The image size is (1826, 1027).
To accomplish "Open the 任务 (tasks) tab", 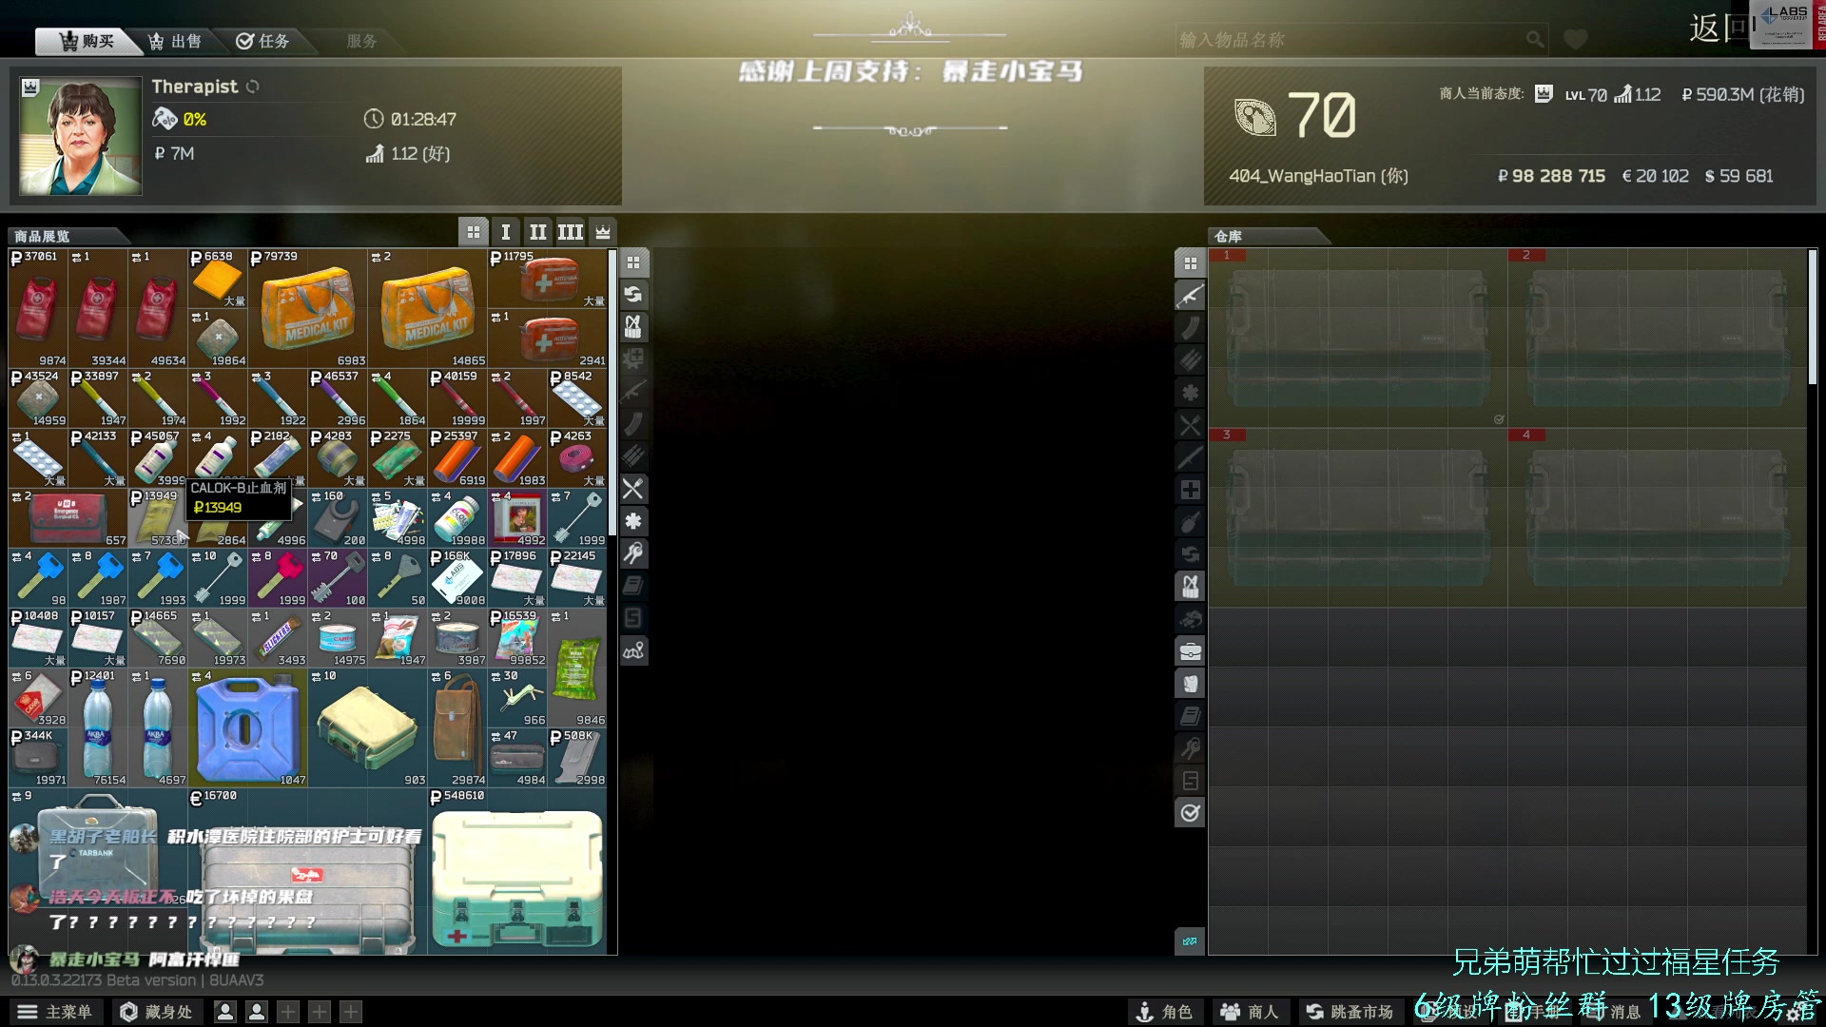I will (x=262, y=41).
